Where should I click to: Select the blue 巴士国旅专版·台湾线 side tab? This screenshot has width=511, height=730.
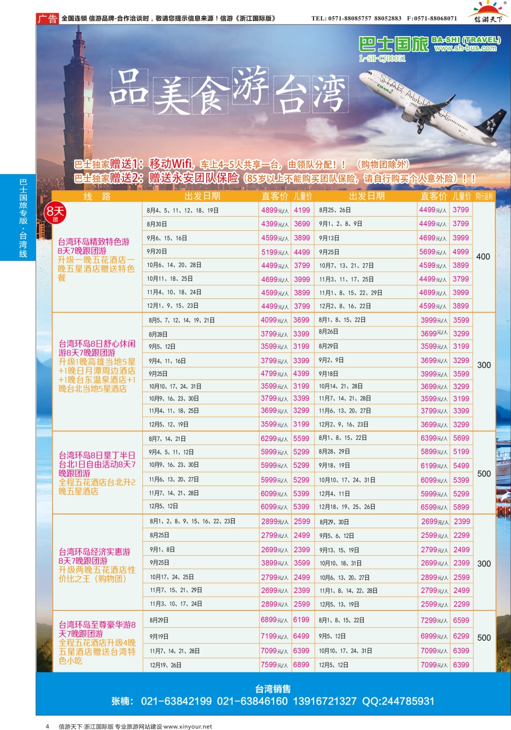pos(18,217)
